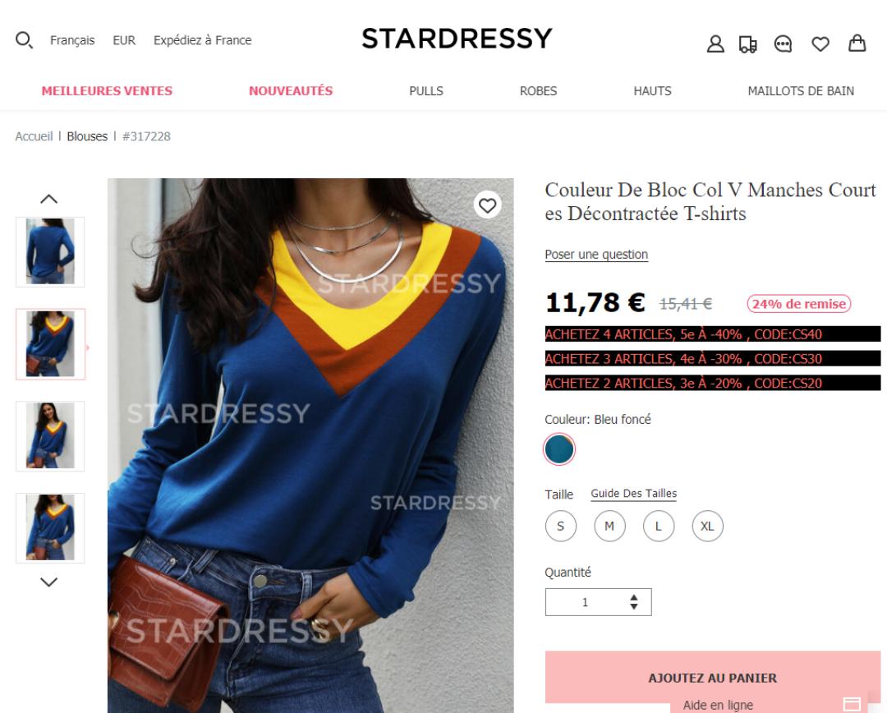Add product to favorites via image heart
The image size is (887, 713).
tap(487, 205)
